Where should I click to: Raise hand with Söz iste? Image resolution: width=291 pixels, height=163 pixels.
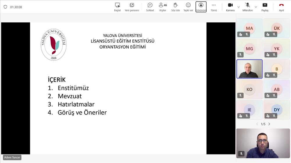click(x=175, y=7)
